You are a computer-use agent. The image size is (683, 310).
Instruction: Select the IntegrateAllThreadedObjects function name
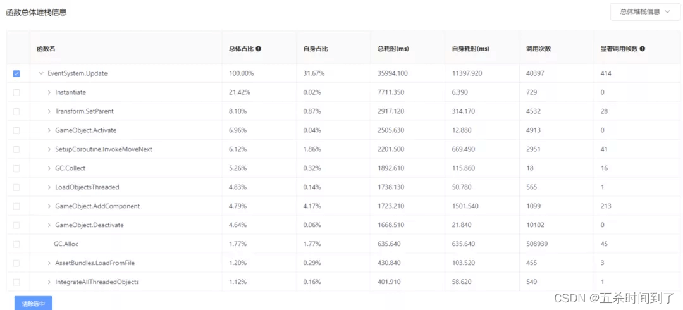[97, 282]
